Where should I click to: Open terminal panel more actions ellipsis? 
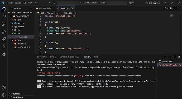coord(171,57)
